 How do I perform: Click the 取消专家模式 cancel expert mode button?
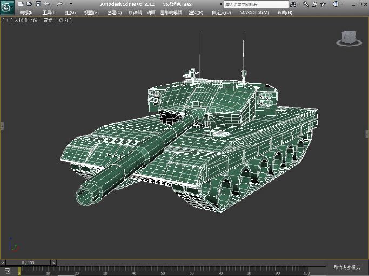click(347, 267)
